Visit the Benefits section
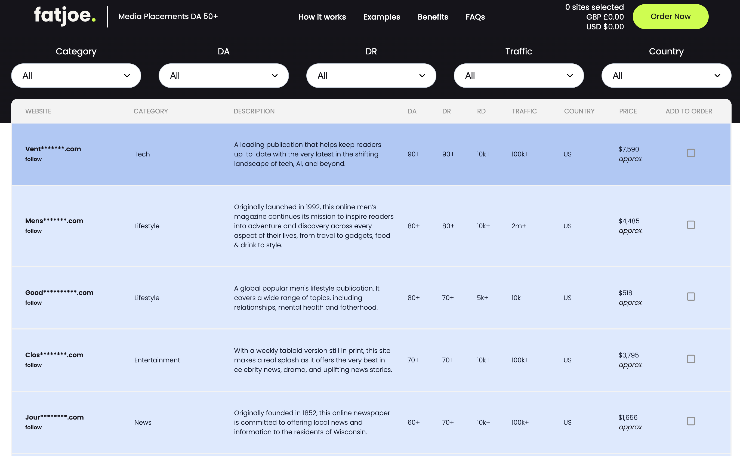Screen dimensions: 740x456 point(433,17)
